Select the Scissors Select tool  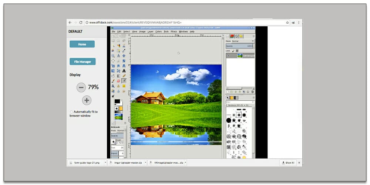click(124, 46)
